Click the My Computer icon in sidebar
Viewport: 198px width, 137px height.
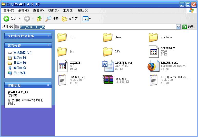coord(10,68)
